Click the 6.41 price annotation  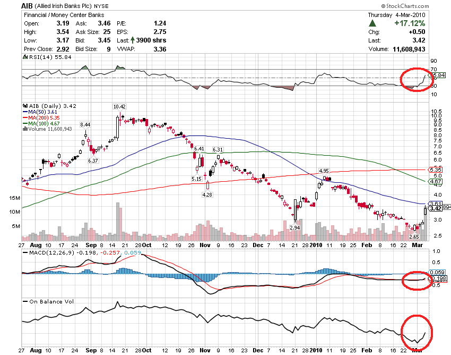coord(199,149)
